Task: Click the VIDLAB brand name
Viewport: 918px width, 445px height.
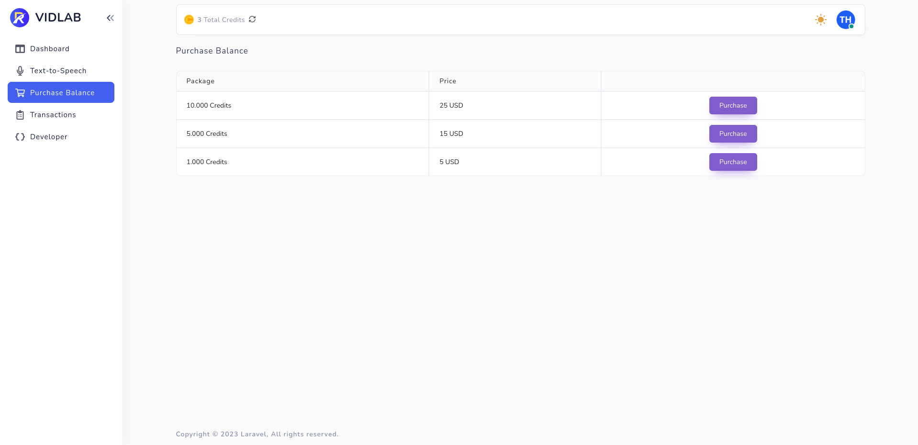Action: coord(58,18)
